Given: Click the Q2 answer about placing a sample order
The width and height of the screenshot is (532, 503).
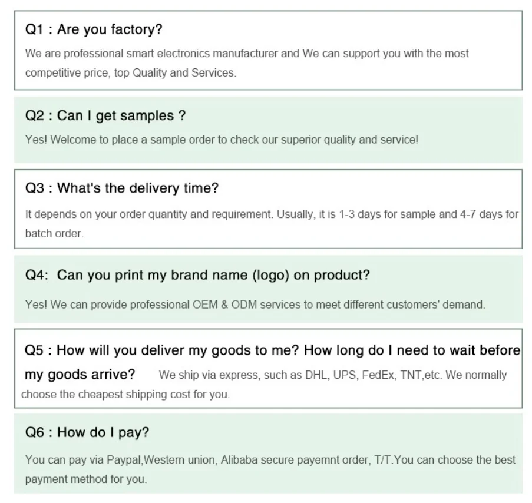Looking at the screenshot, I should coord(221,140).
